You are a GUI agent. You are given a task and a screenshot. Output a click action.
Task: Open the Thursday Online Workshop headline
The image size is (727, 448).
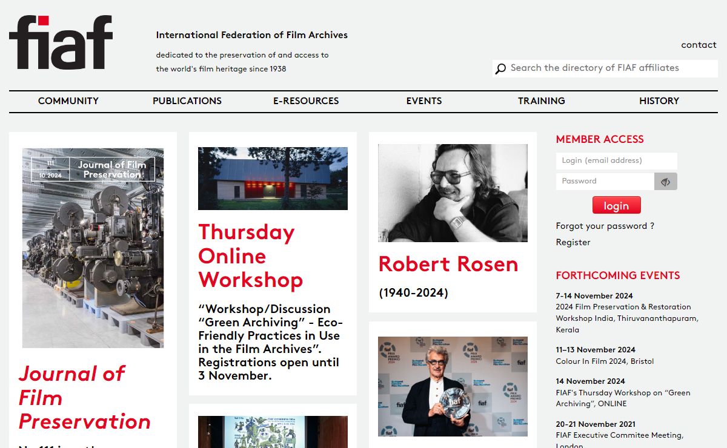click(250, 256)
